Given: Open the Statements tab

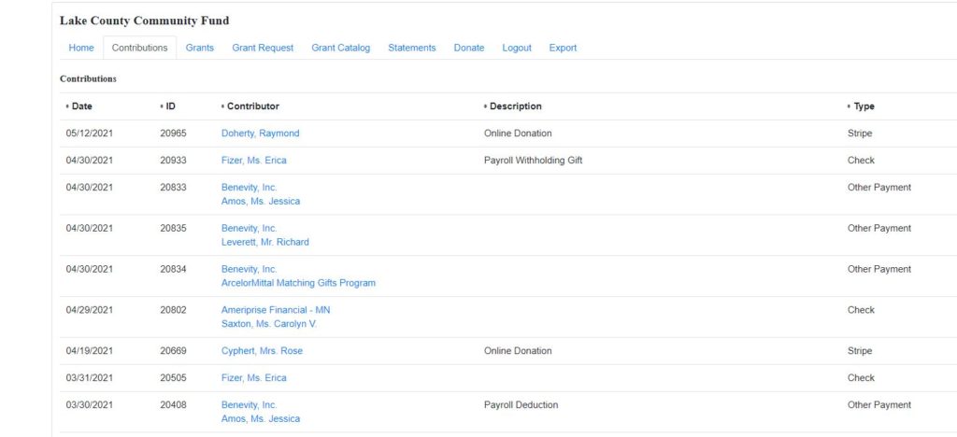Looking at the screenshot, I should click(412, 48).
